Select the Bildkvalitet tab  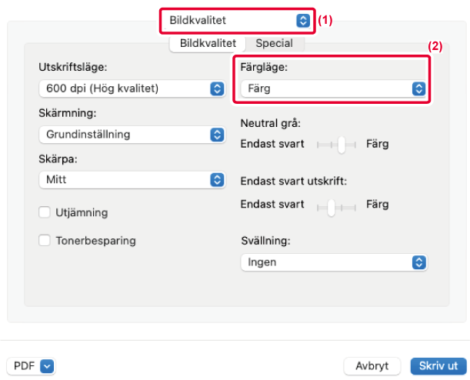pos(208,44)
